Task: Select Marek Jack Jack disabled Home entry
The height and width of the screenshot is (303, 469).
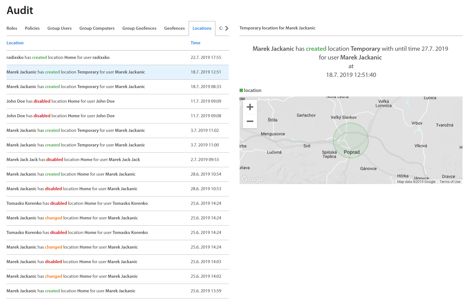Action: (73, 160)
